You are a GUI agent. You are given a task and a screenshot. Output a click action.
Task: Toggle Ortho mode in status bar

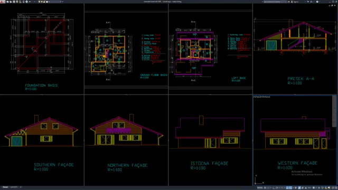pyautogui.click(x=274, y=188)
